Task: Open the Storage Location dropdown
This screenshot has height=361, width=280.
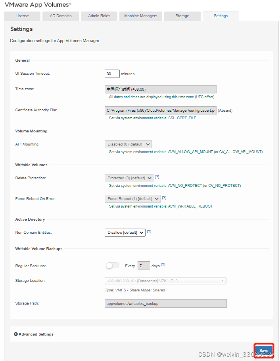Action: point(165,281)
